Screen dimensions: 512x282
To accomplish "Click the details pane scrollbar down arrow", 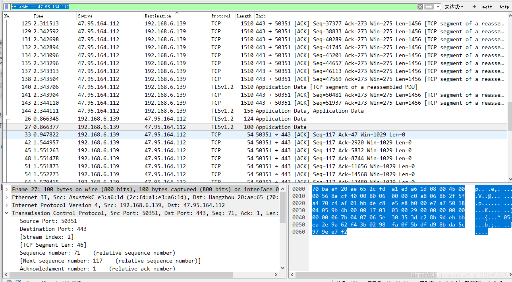I will coord(282,269).
